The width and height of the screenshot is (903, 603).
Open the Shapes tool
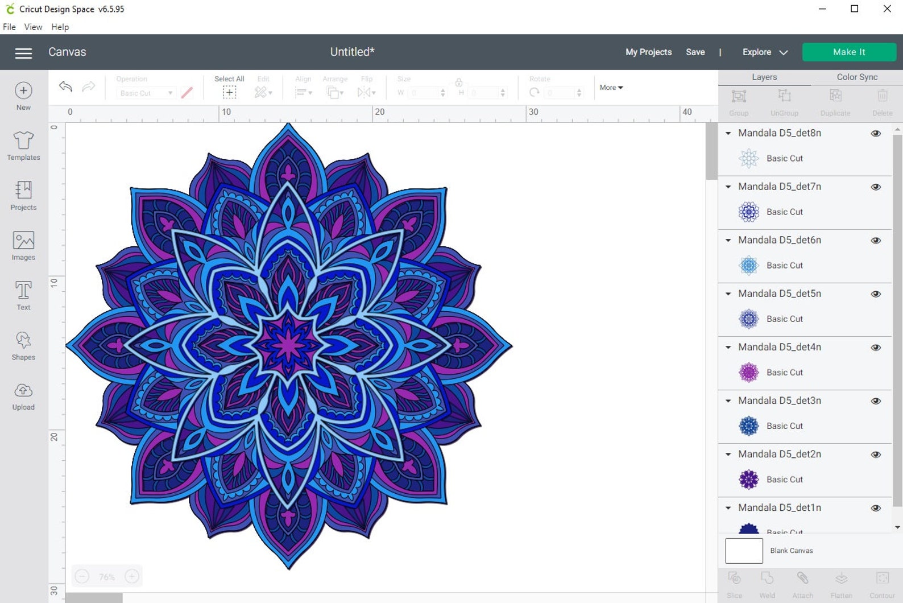[23, 346]
